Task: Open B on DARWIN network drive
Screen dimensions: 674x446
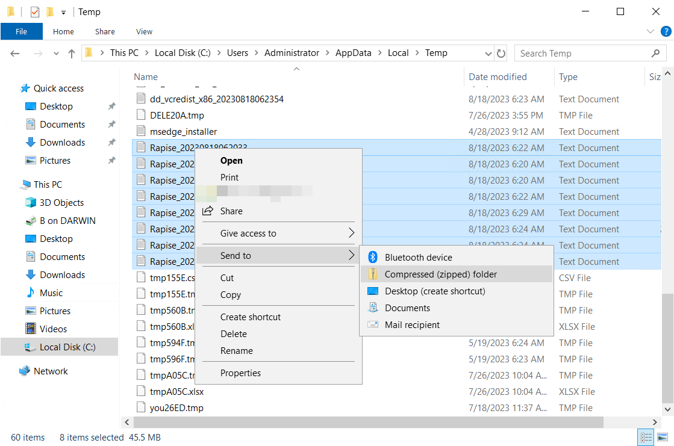Action: point(67,220)
